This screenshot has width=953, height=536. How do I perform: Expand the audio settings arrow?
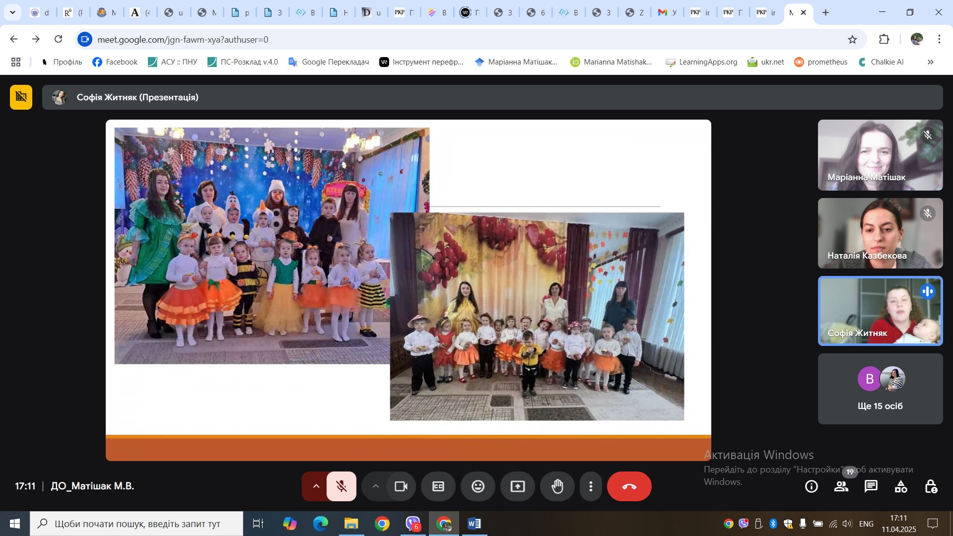(316, 486)
